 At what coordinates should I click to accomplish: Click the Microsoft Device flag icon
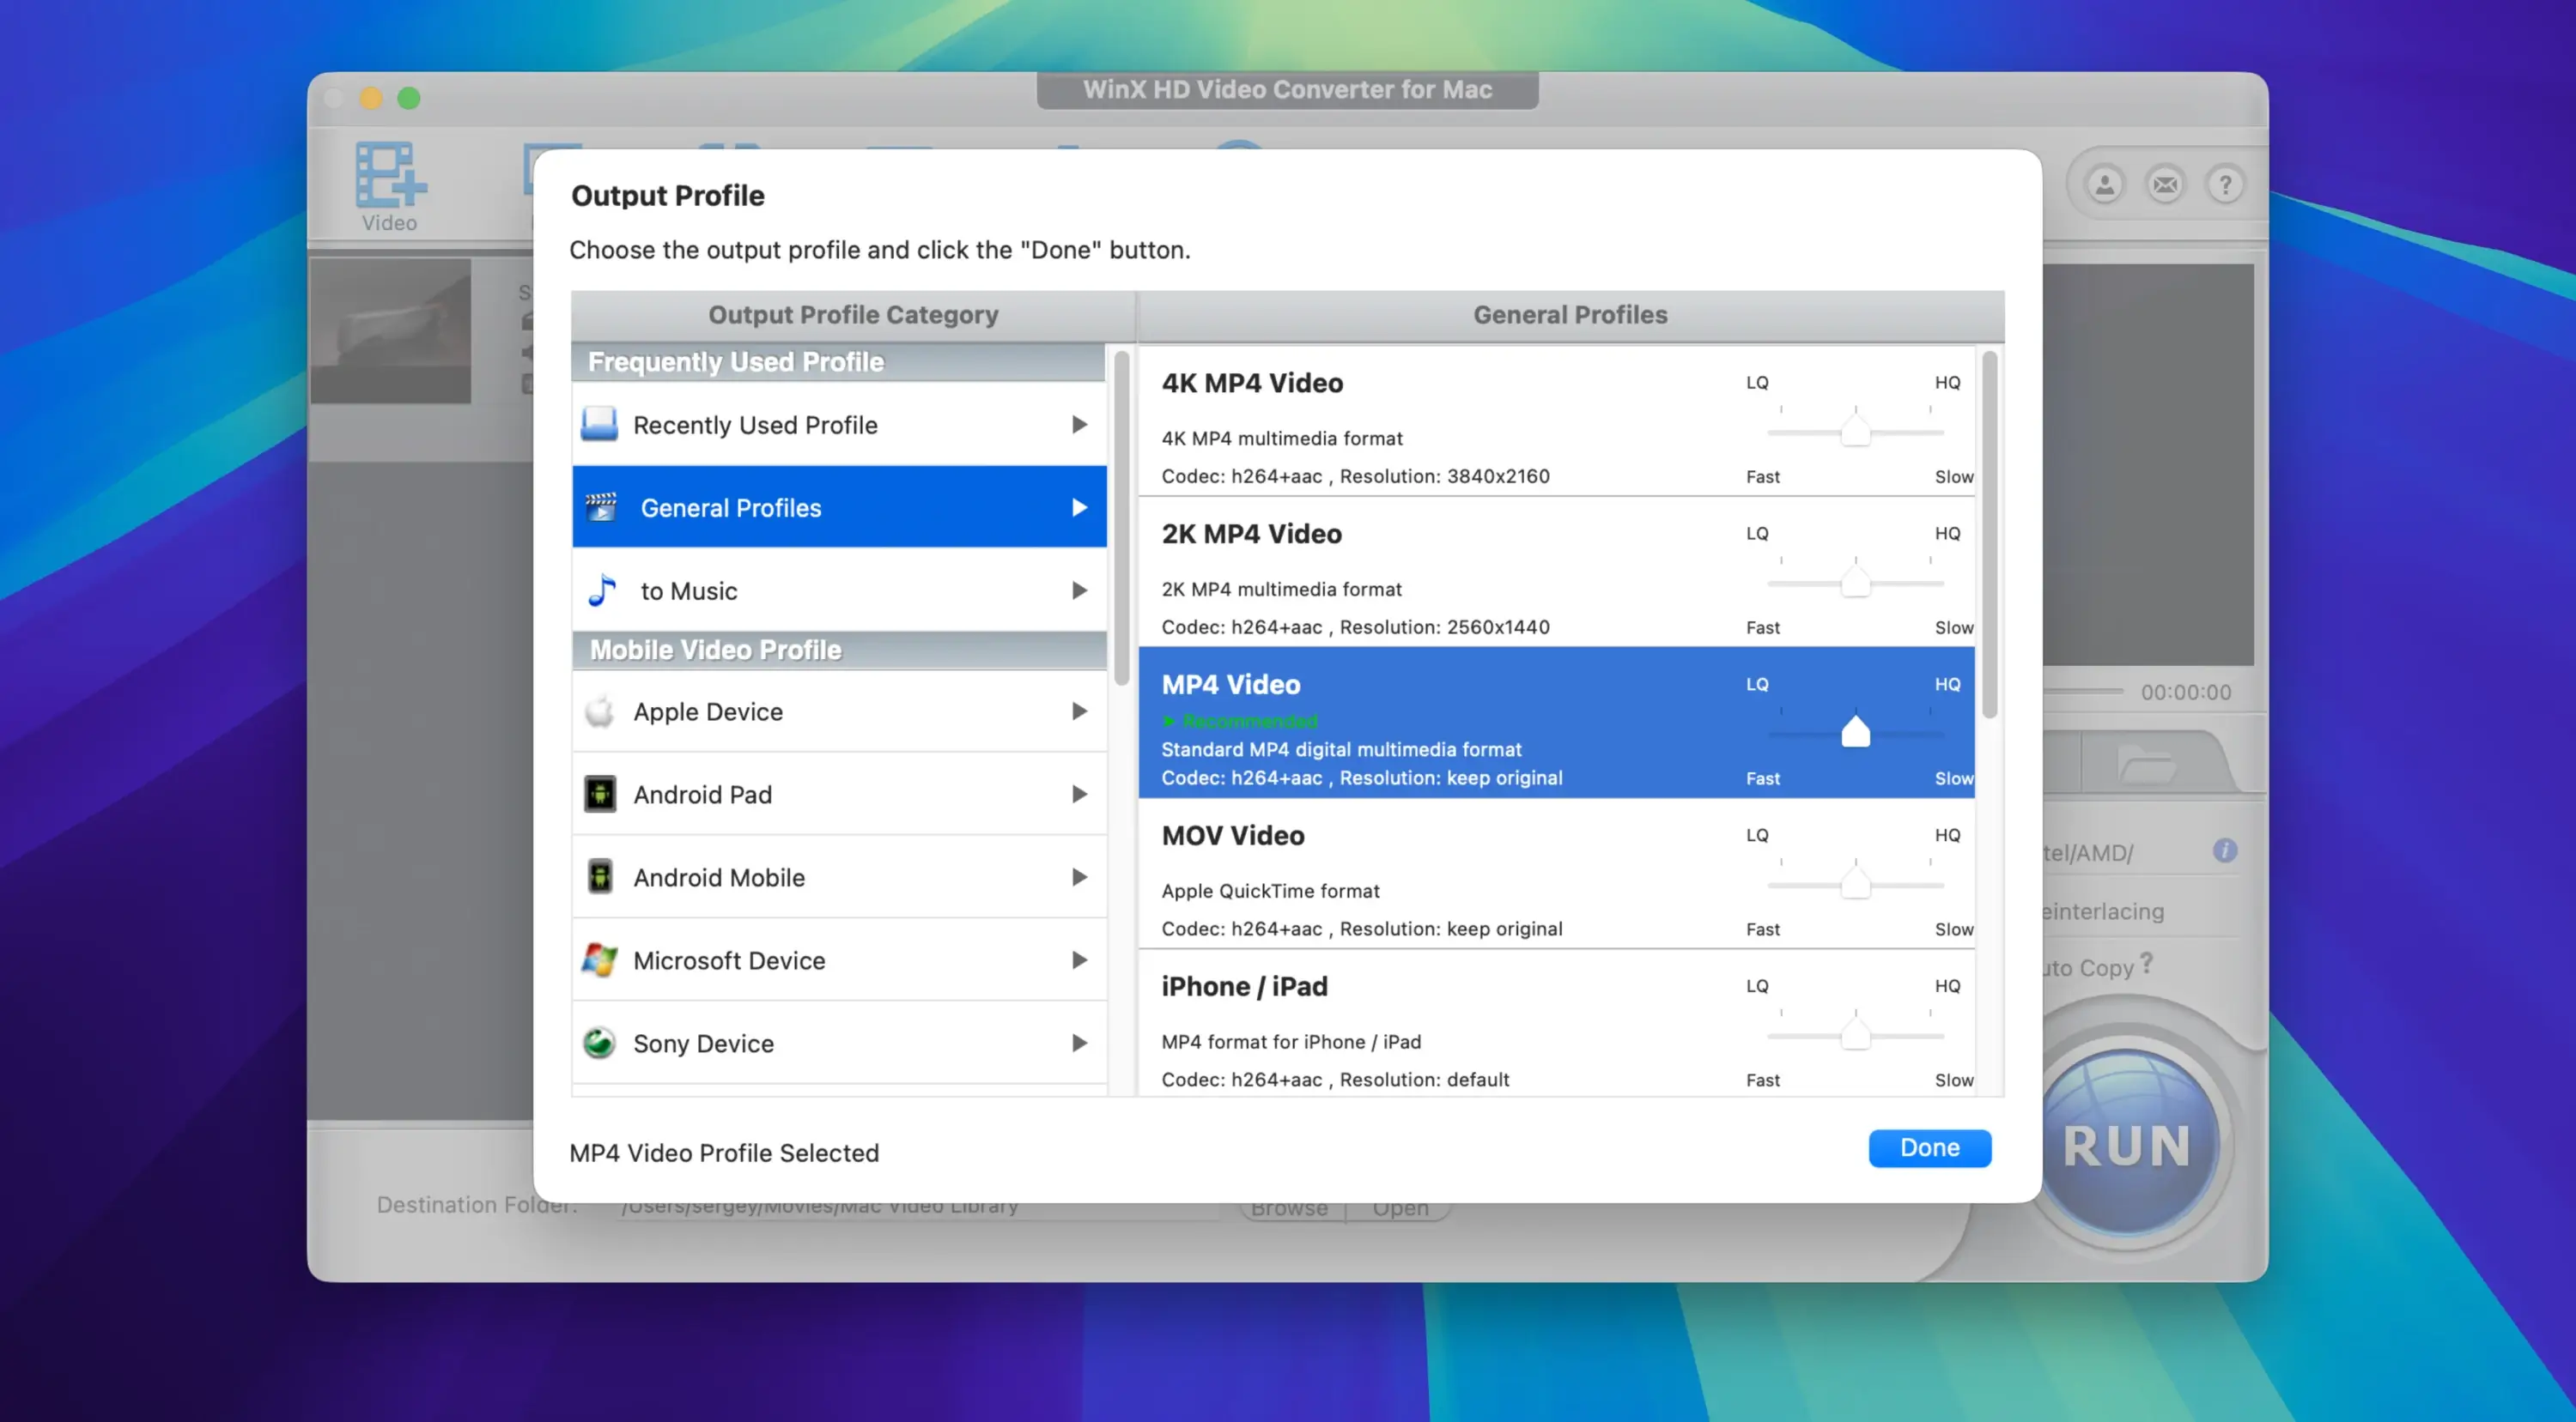tap(599, 960)
